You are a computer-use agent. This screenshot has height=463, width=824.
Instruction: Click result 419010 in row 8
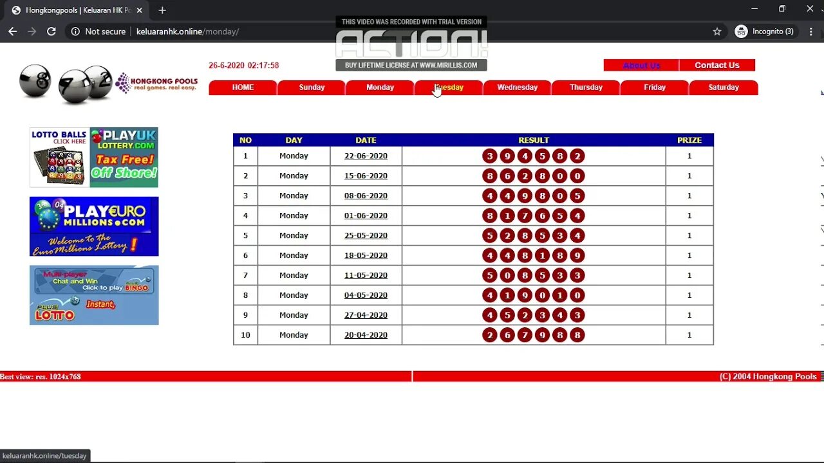pyautogui.click(x=534, y=296)
